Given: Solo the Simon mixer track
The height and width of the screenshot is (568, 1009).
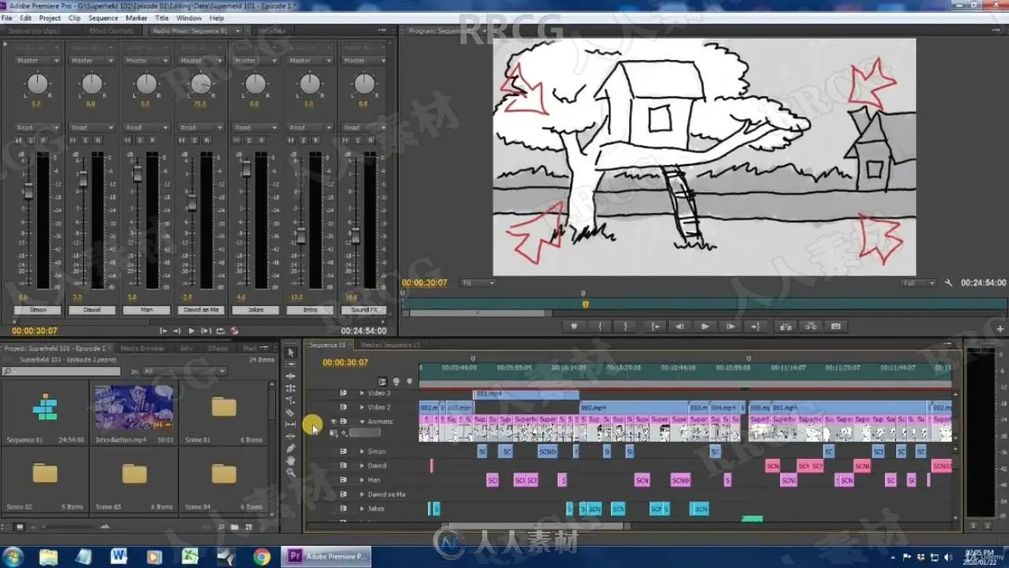Looking at the screenshot, I should coord(31,140).
